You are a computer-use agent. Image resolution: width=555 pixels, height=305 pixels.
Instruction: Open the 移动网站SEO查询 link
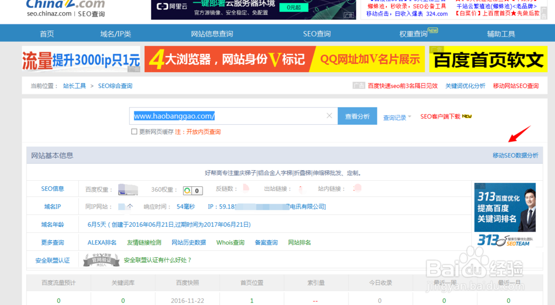pyautogui.click(x=516, y=85)
